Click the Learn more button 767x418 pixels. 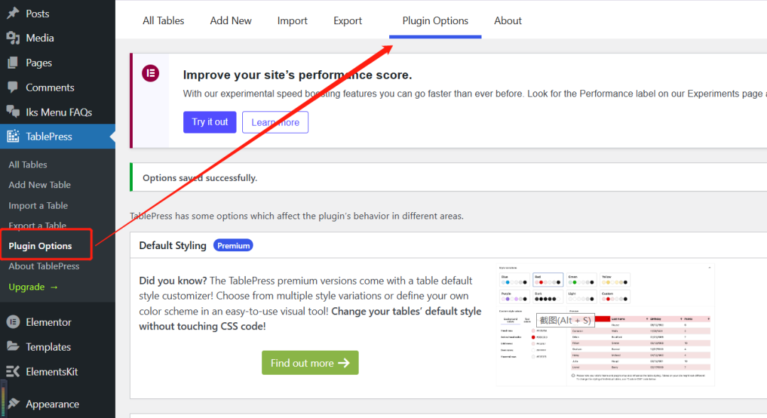276,122
